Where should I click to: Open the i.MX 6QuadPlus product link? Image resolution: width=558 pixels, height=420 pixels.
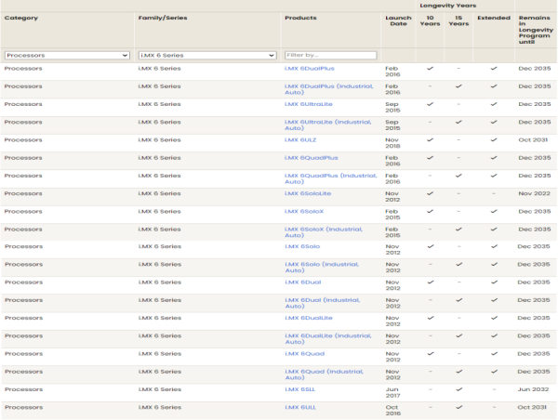[311, 158]
